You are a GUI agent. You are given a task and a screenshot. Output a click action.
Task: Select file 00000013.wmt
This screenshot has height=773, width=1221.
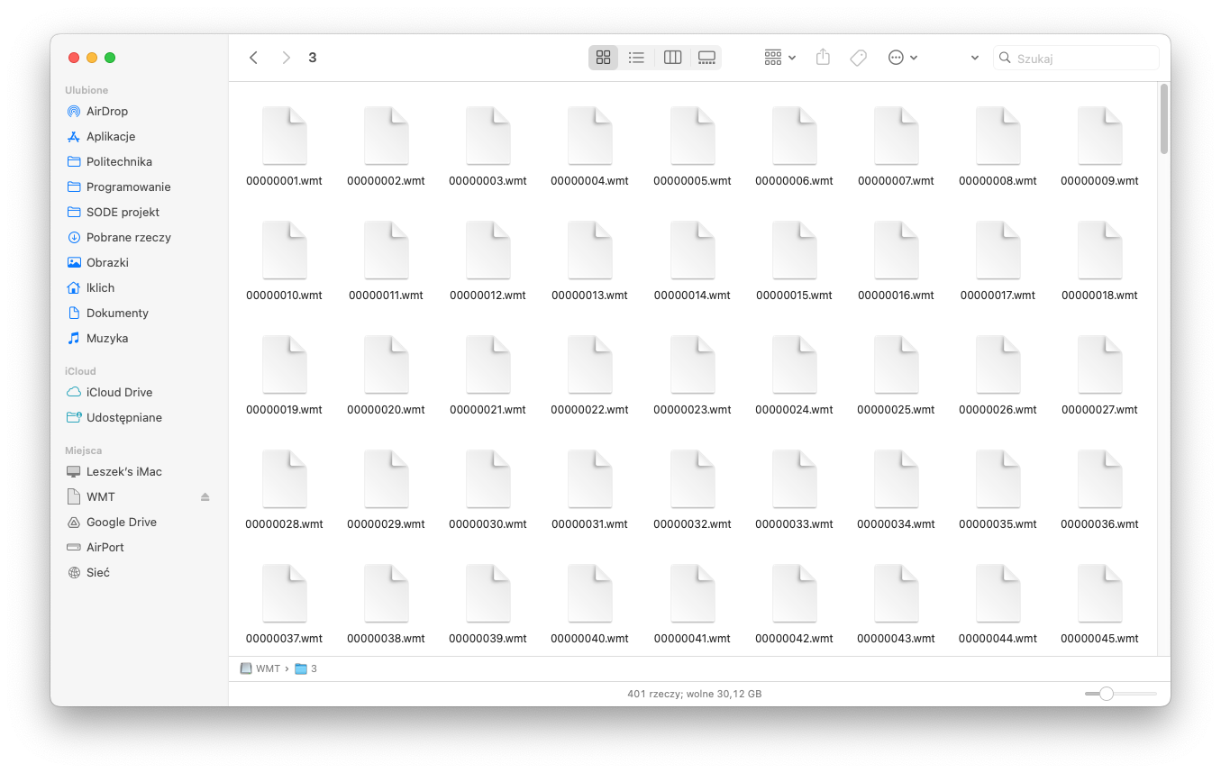pyautogui.click(x=589, y=262)
